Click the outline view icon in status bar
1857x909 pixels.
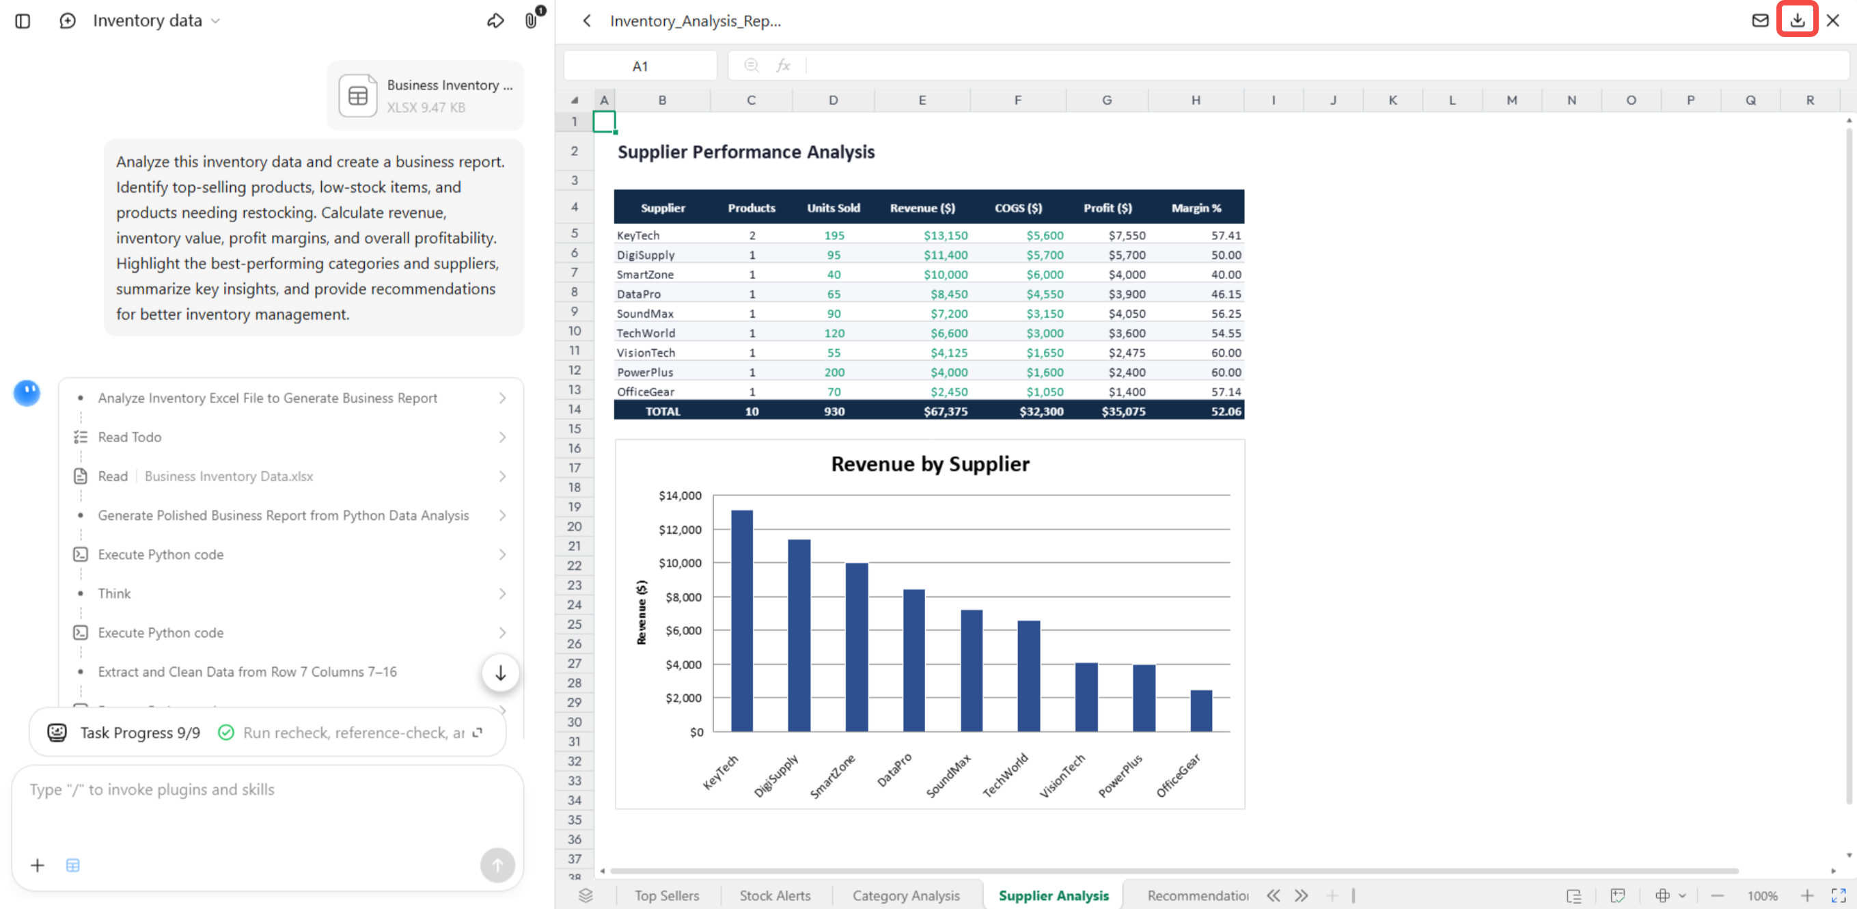pos(1573,895)
